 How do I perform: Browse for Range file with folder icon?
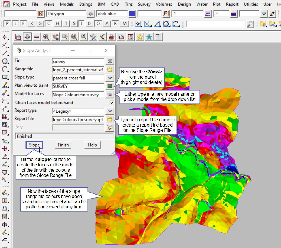click(x=110, y=69)
